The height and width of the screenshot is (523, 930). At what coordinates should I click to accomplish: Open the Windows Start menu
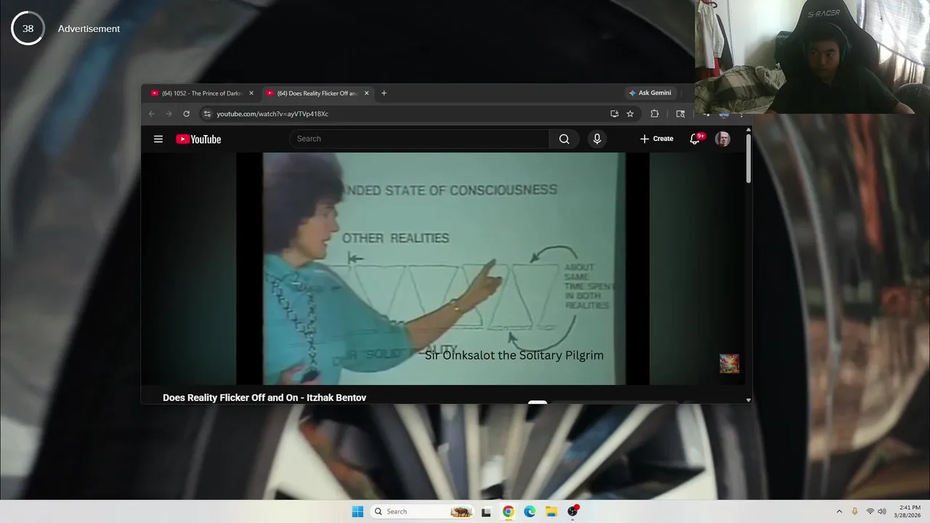pyautogui.click(x=357, y=511)
